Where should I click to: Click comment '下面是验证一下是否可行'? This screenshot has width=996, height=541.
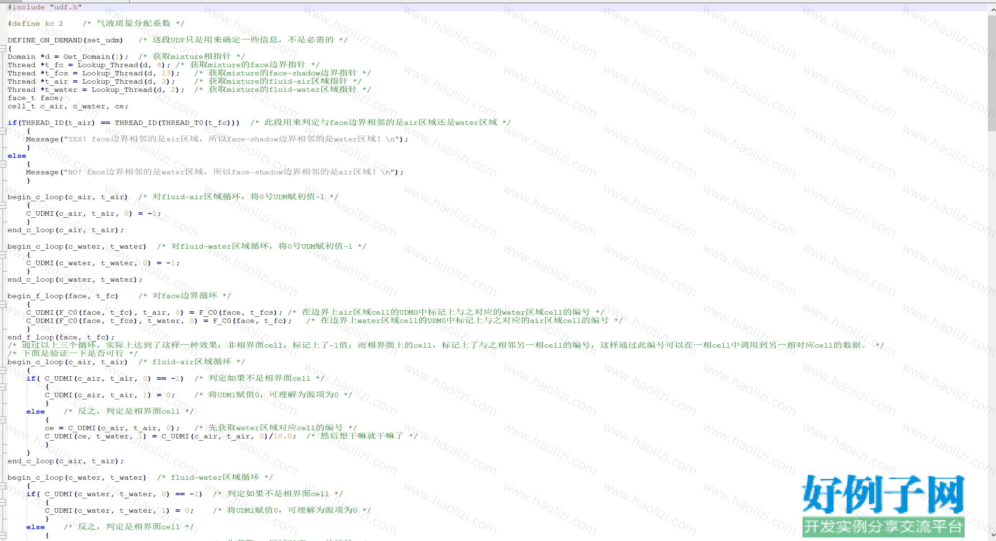coord(73,353)
